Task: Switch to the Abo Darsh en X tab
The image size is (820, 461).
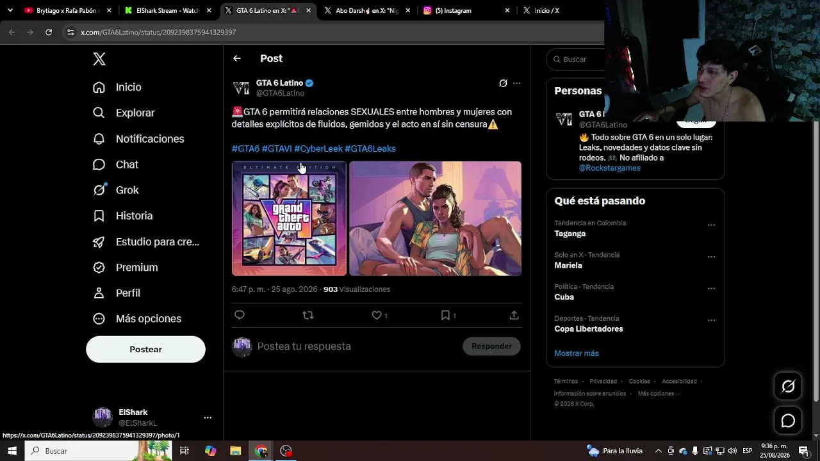Action: (x=367, y=10)
